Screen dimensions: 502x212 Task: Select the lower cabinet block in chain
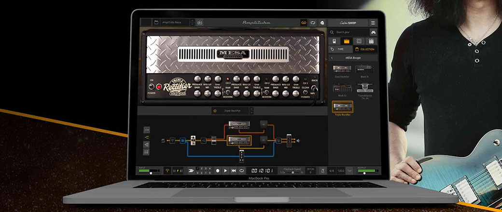click(x=264, y=139)
